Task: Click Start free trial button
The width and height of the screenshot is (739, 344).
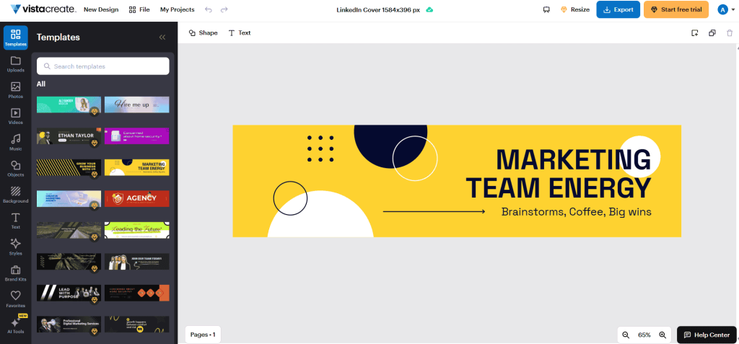Action: pos(675,9)
